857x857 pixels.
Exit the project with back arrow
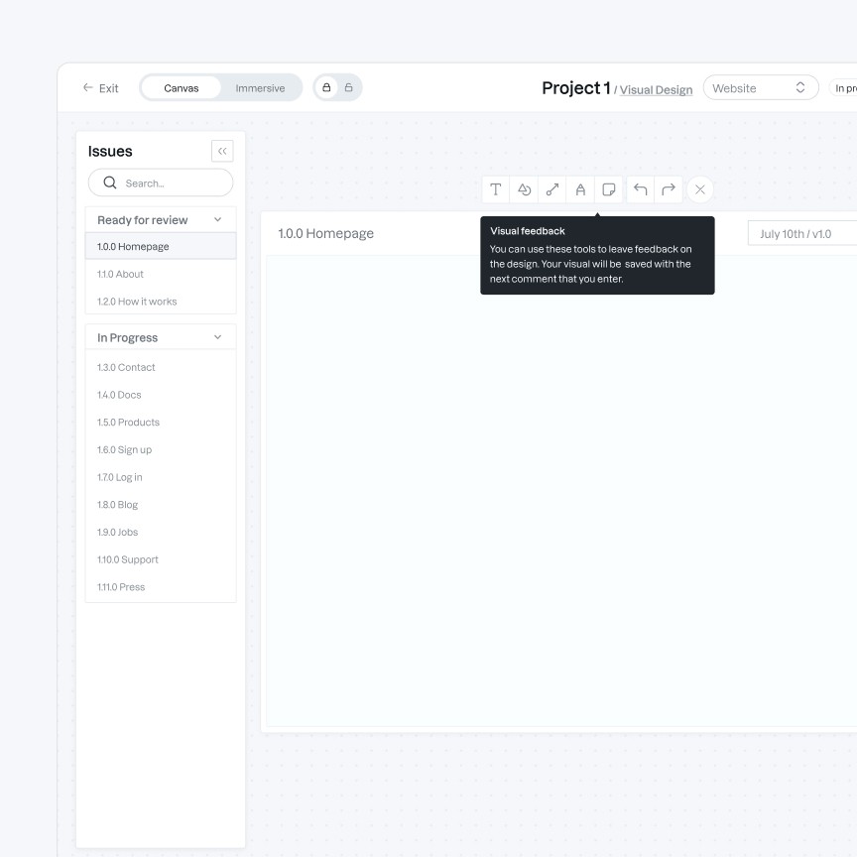tap(100, 88)
